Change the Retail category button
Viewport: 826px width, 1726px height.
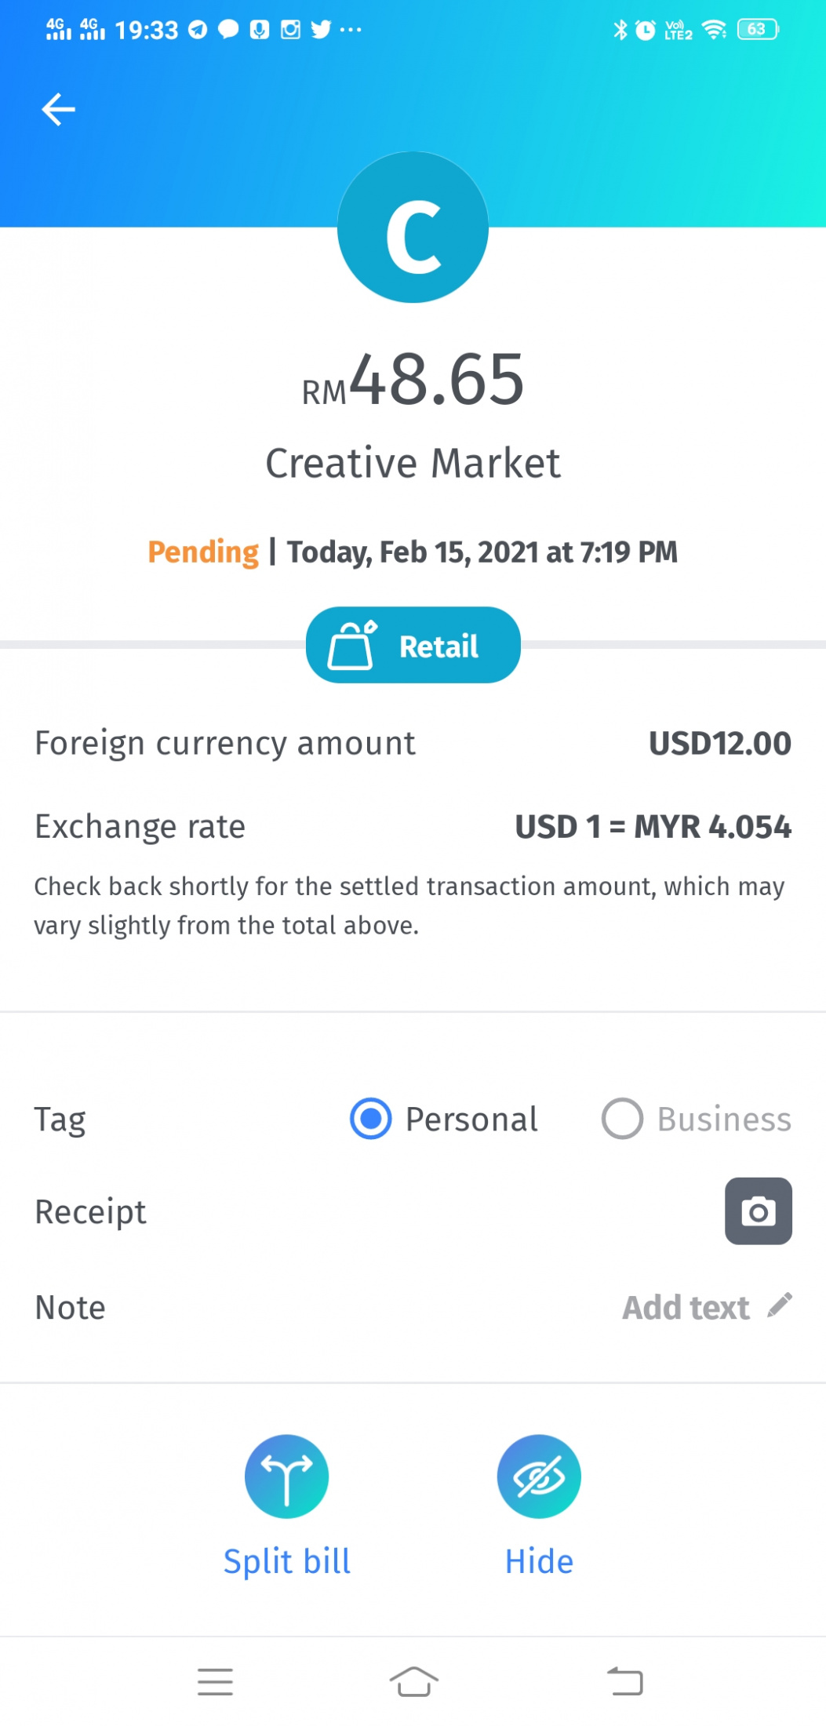pos(413,645)
